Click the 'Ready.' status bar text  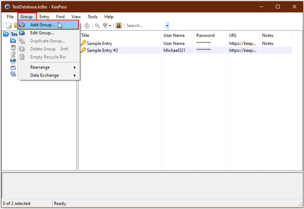click(60, 204)
